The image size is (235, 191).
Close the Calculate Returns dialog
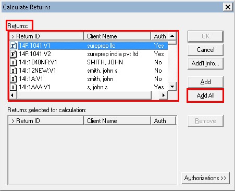[228, 7]
